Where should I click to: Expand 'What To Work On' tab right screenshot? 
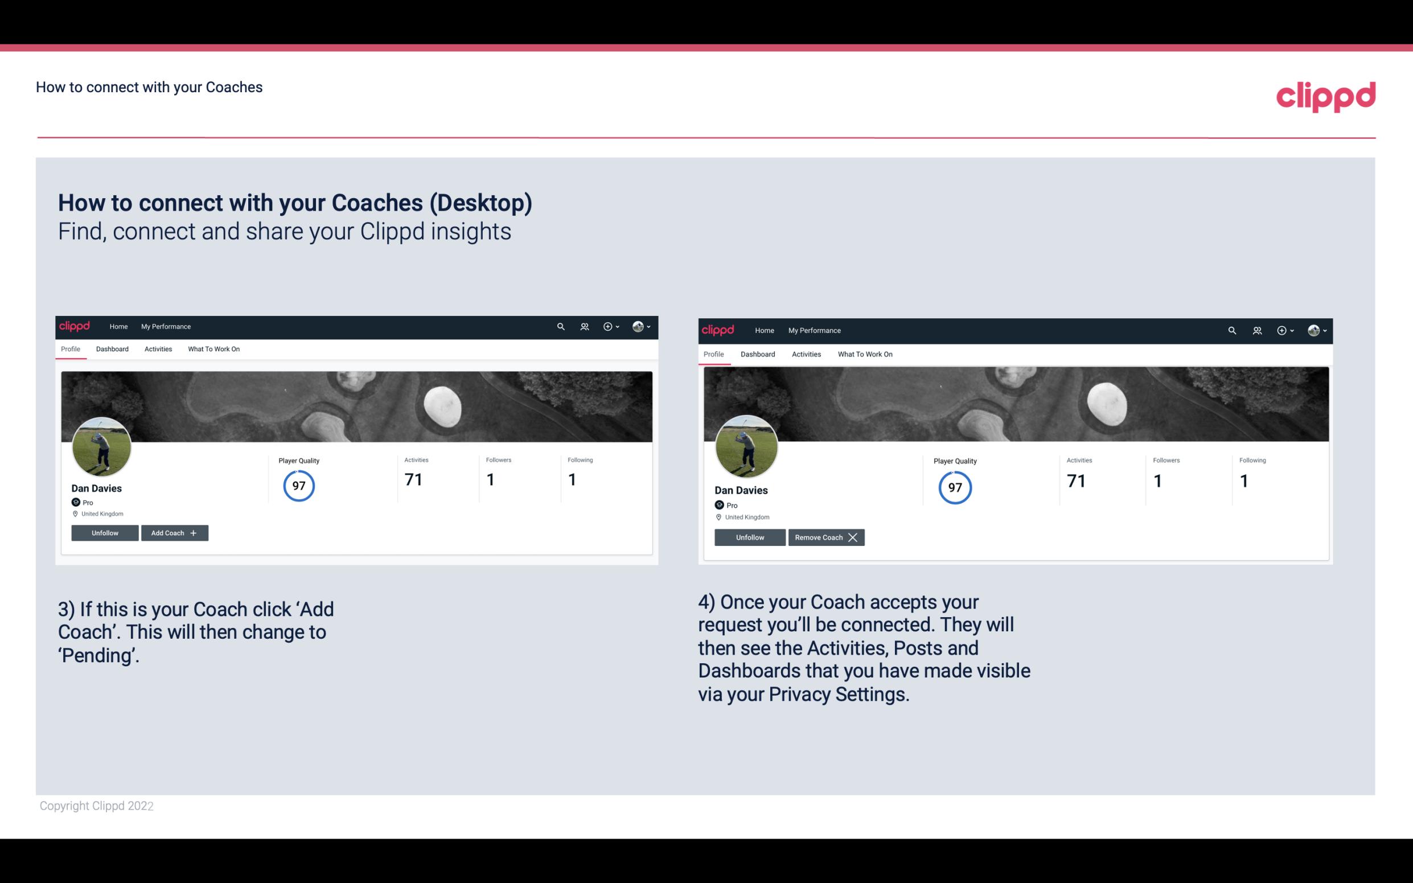pyautogui.click(x=862, y=353)
